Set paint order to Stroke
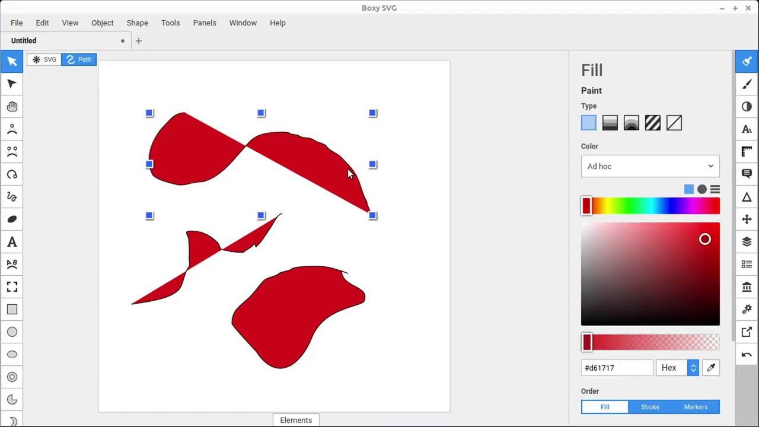This screenshot has height=427, width=759. [650, 407]
